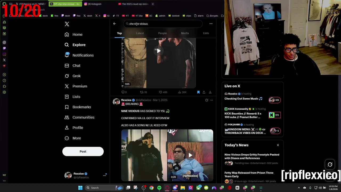Image resolution: width=341 pixels, height=192 pixels.
Task: Switch to 'The 2025 cloud rap revival' YouTube tab
Action: click(133, 4)
